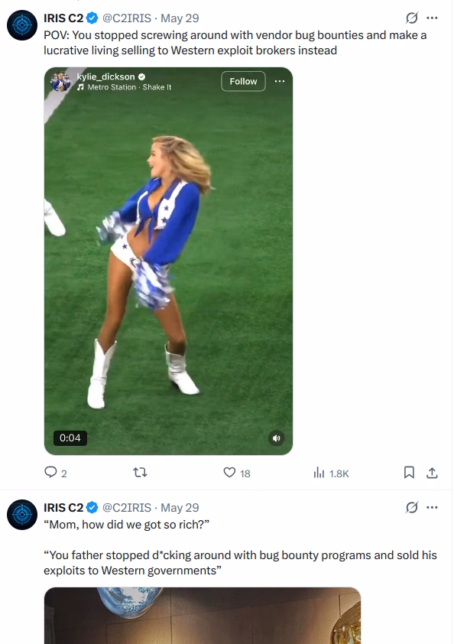Repost the vendor bug bounties tweet
454x644 pixels.
(140, 473)
